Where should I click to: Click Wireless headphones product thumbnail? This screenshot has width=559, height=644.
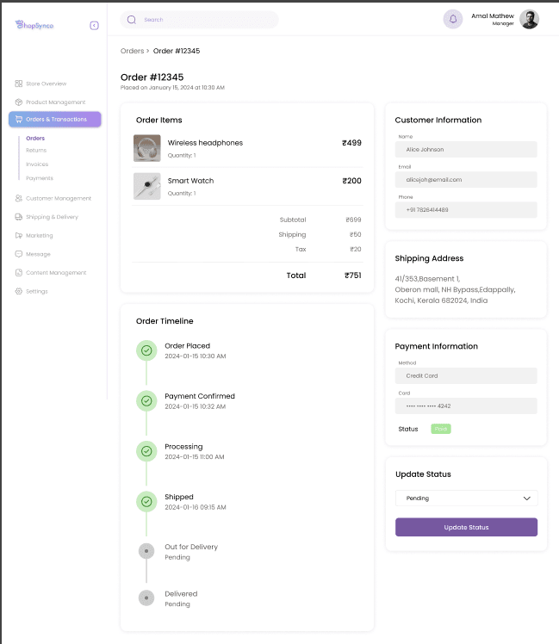point(146,148)
